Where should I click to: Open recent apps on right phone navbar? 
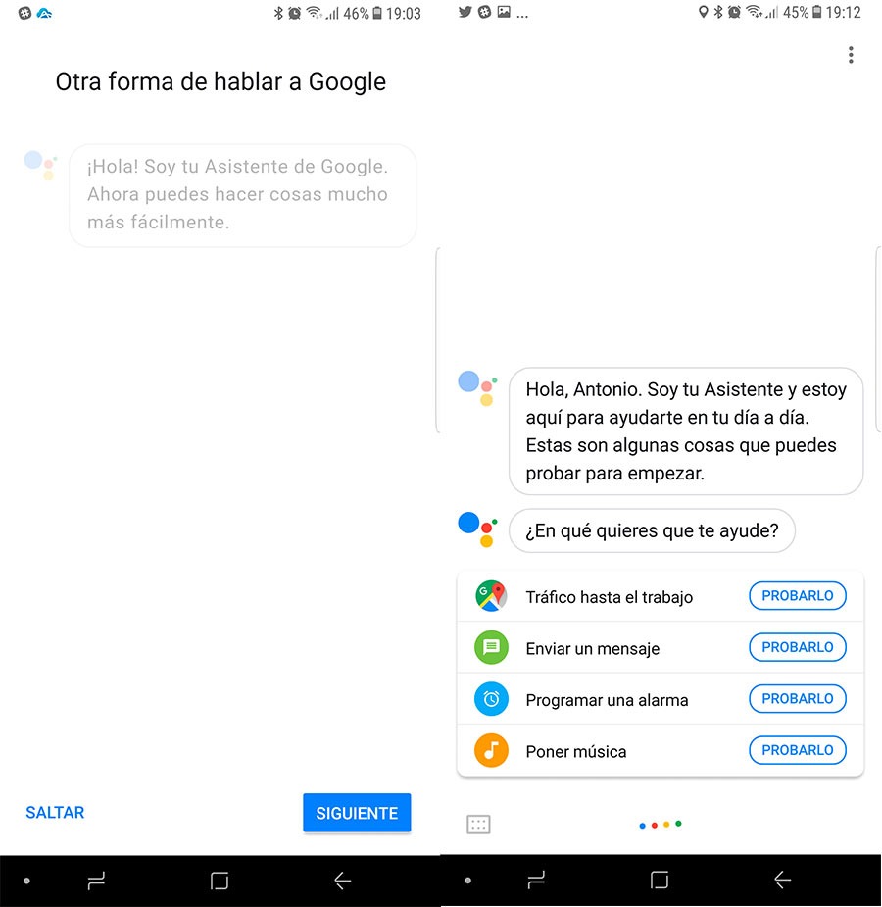(536, 881)
